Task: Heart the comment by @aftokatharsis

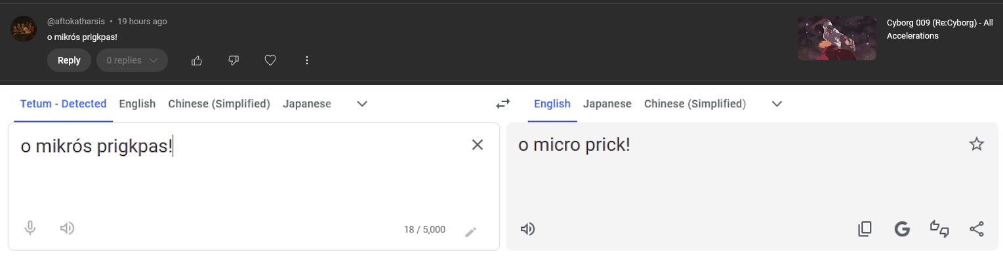Action: coord(270,60)
